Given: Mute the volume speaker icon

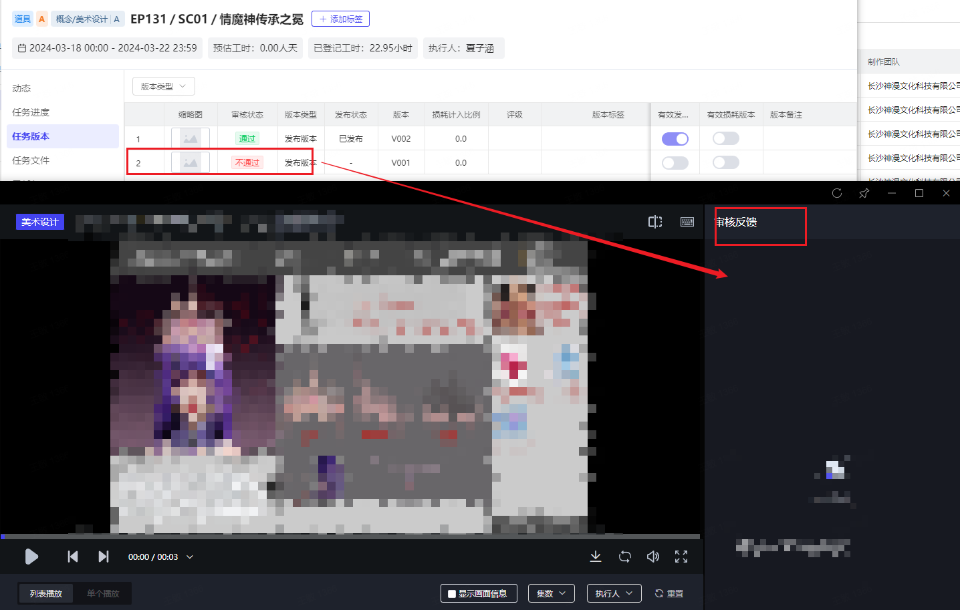Looking at the screenshot, I should click(653, 557).
